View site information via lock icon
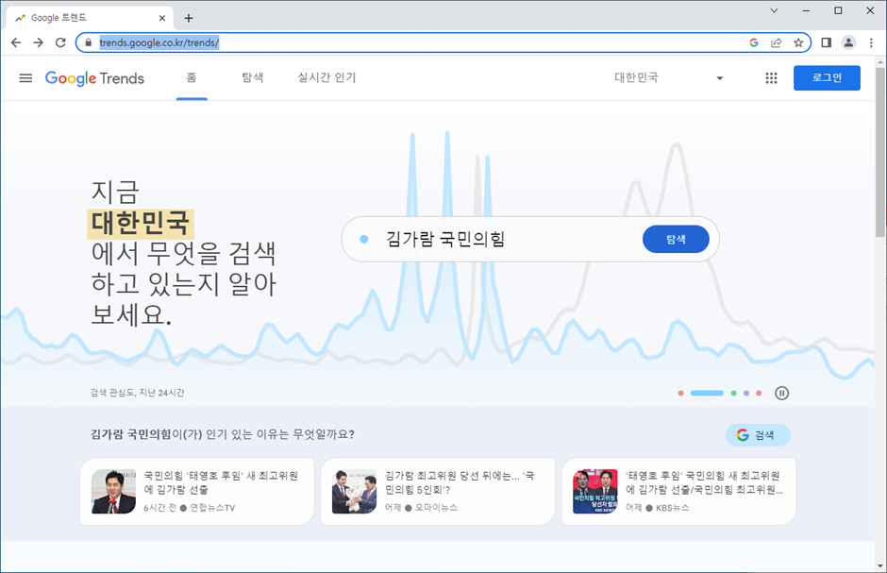Screen dimensions: 887x573 [89, 42]
